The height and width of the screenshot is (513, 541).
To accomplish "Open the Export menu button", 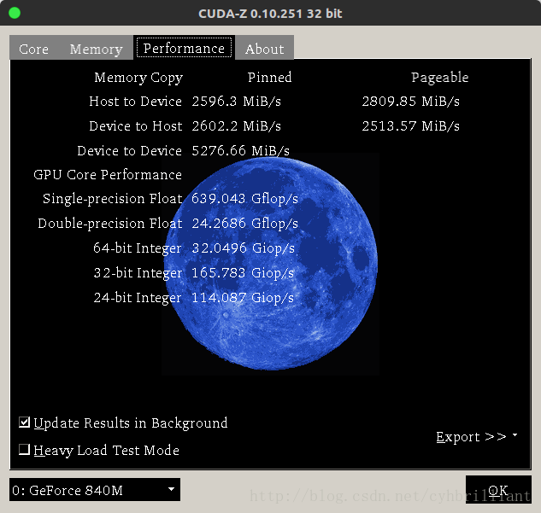I will click(477, 436).
